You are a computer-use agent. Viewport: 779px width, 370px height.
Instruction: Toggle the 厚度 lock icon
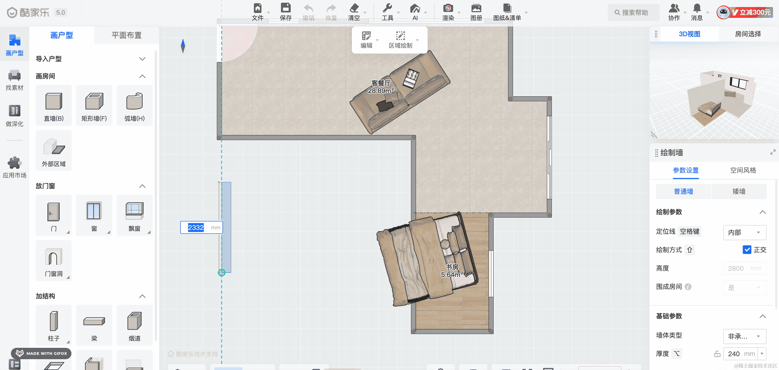717,354
